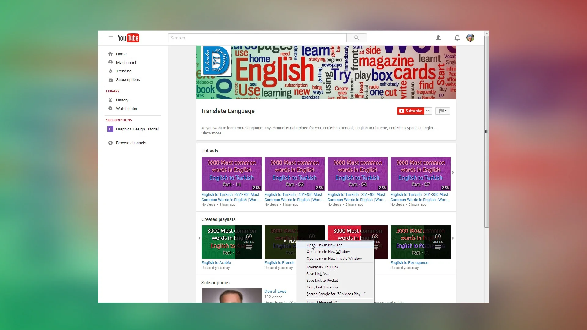Choose Copy Link Location

[x=335, y=287]
